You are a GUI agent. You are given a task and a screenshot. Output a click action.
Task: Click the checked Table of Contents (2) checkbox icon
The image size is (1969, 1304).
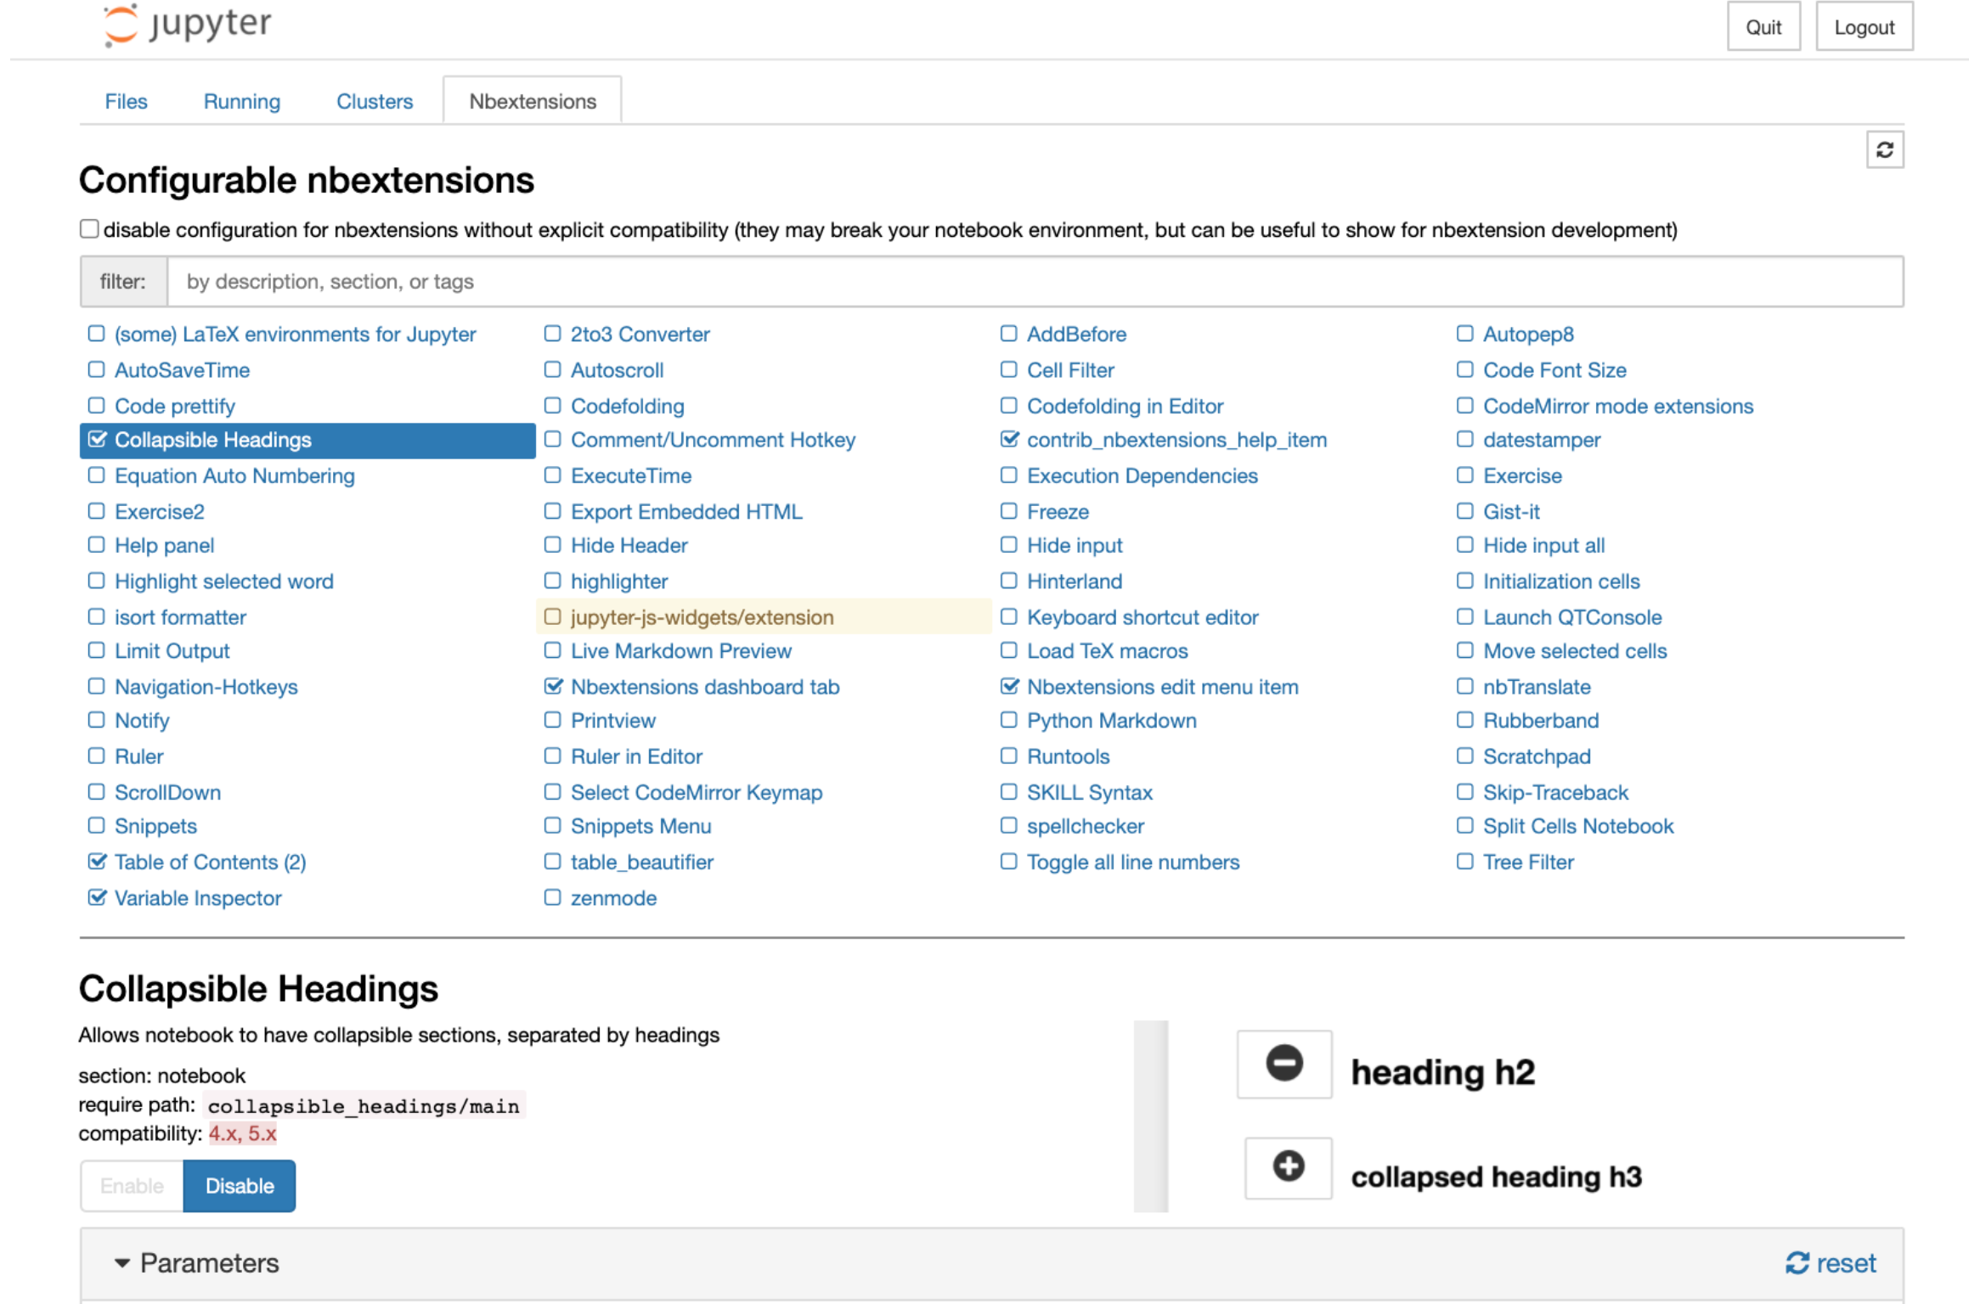[x=97, y=862]
